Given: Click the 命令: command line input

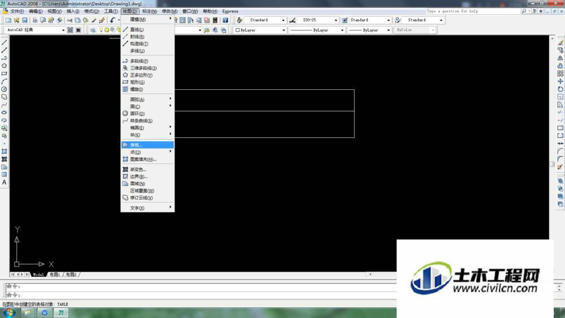Looking at the screenshot, I should [202, 295].
